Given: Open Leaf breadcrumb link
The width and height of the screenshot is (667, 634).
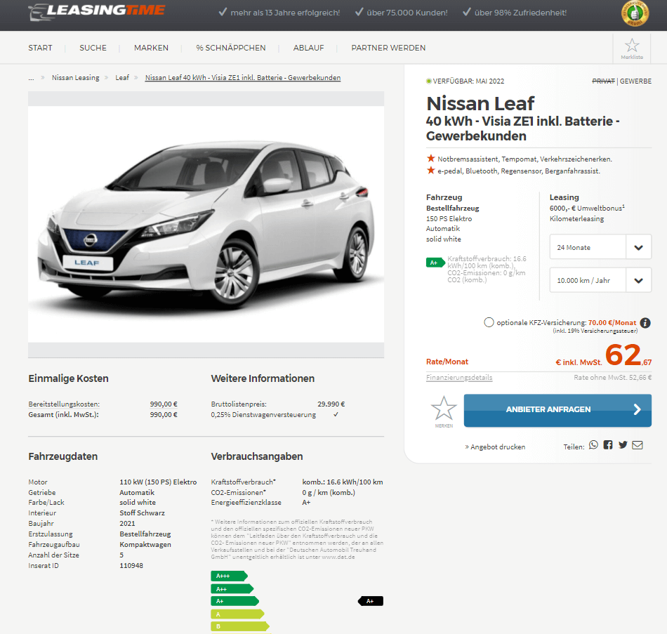Looking at the screenshot, I should coord(122,77).
